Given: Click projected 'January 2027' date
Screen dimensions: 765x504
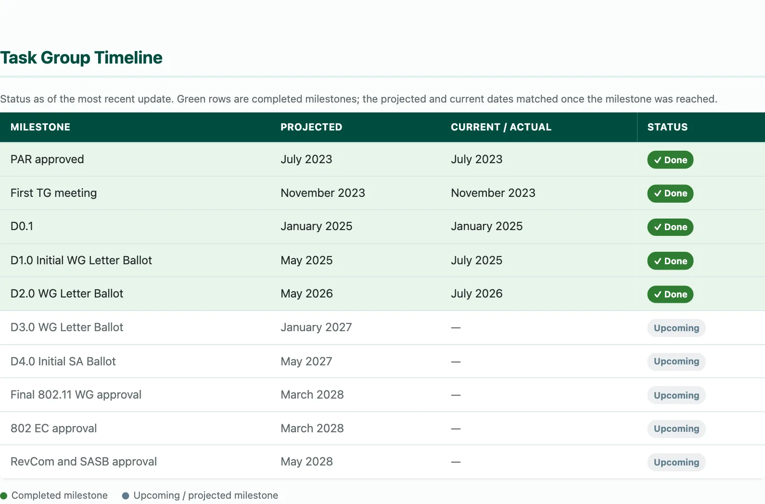Looking at the screenshot, I should coord(316,327).
